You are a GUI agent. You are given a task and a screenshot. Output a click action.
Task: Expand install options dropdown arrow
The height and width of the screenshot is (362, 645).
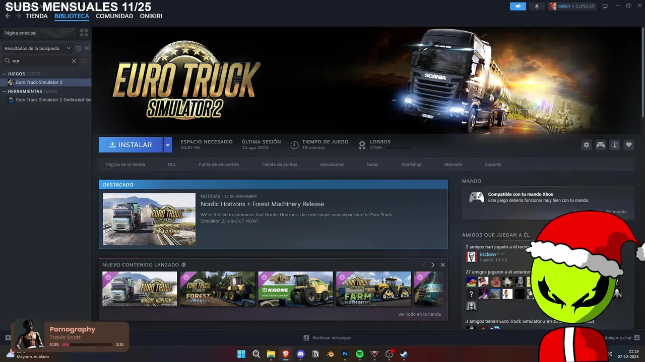[168, 145]
